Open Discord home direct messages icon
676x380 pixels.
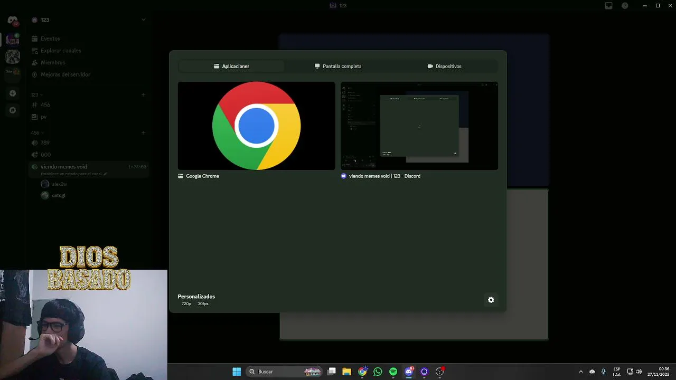[x=13, y=21]
